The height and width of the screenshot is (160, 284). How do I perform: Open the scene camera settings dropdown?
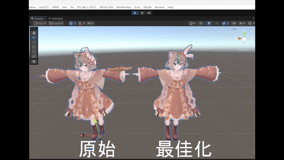click(242, 24)
